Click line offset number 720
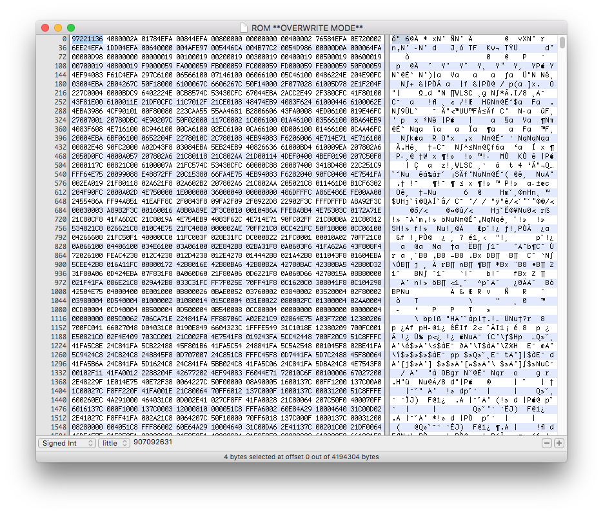Viewport: 603px width, 514px height. [61, 219]
